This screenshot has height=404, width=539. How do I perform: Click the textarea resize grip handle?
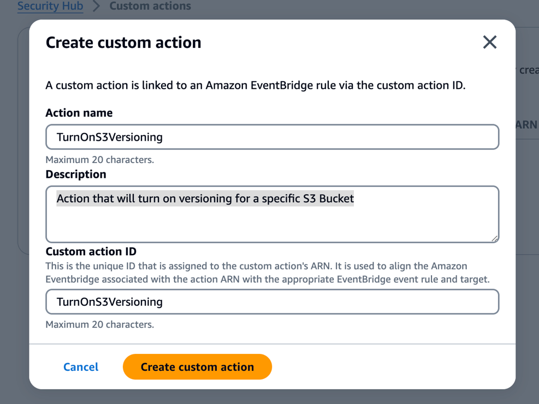[x=495, y=237]
